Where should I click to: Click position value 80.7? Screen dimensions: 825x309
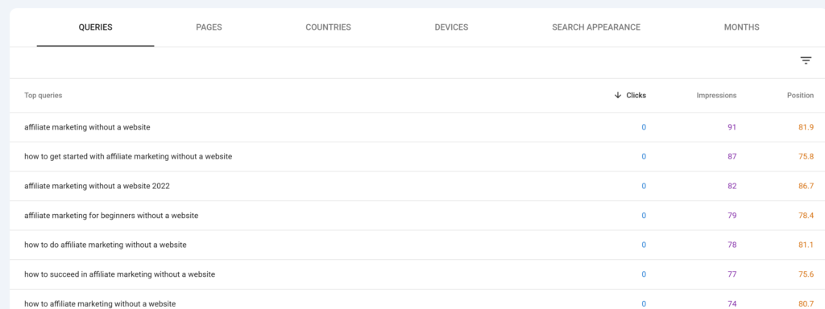coord(806,303)
